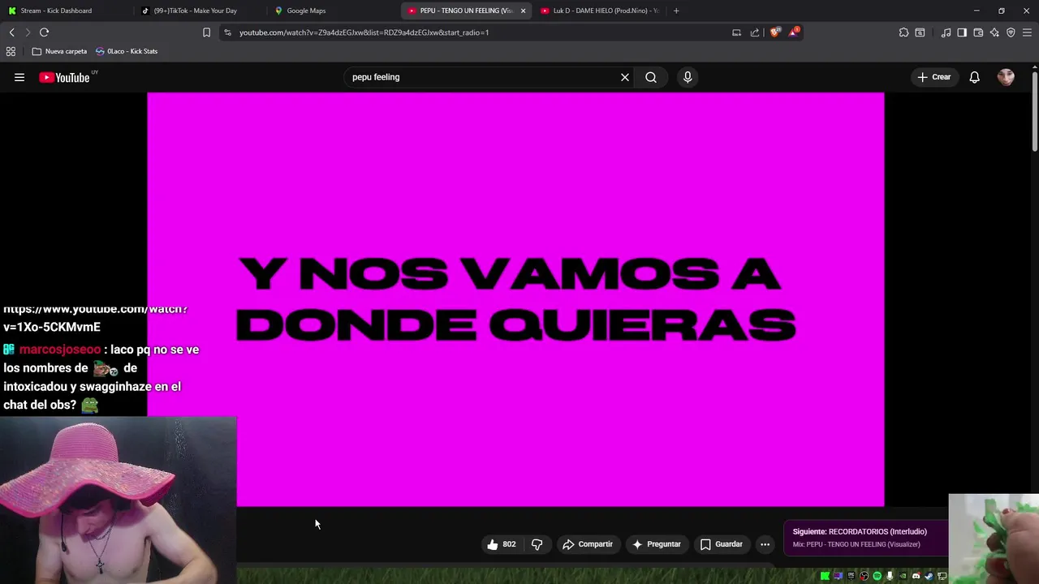1039x584 pixels.
Task: Open the Crear menu
Action: (934, 77)
